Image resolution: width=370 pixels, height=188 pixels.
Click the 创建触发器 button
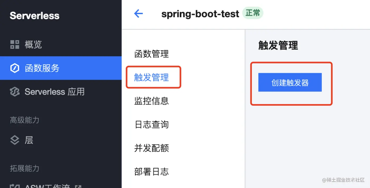click(290, 83)
